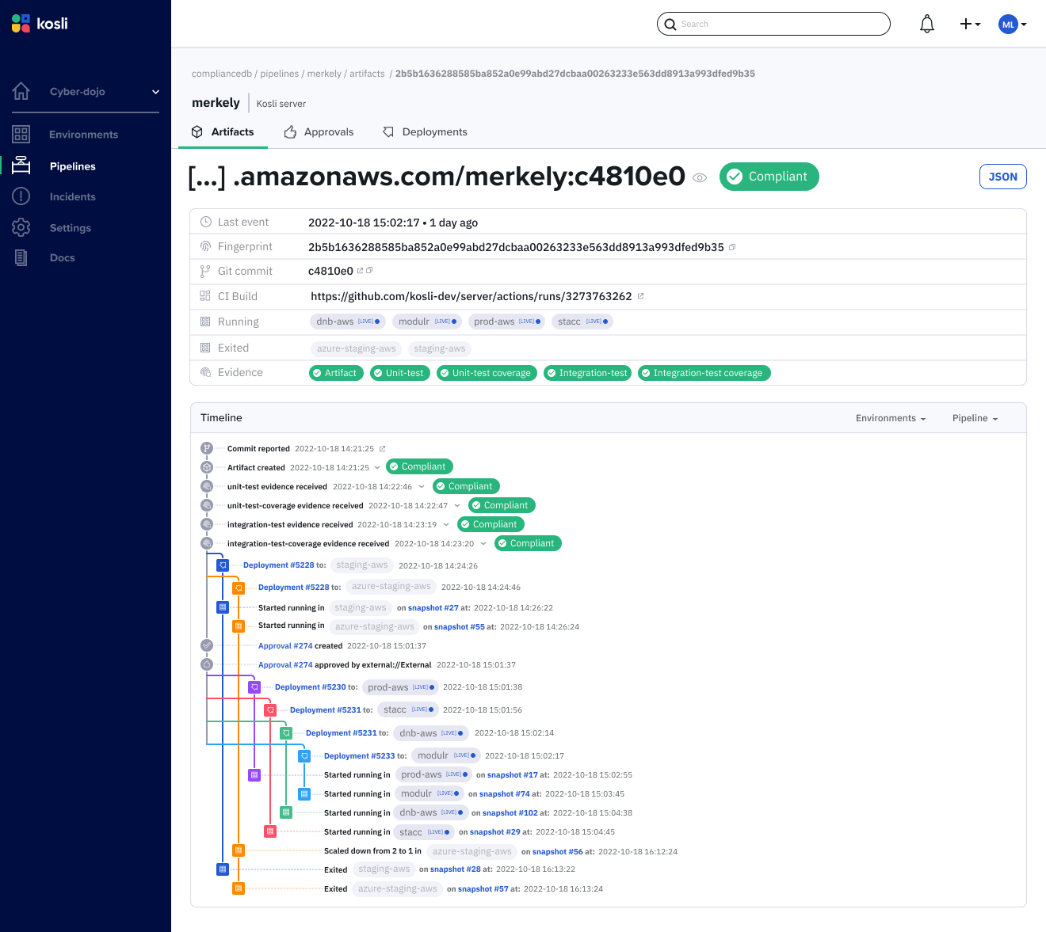This screenshot has width=1046, height=932.
Task: Click the Docs document icon
Action: 21,257
